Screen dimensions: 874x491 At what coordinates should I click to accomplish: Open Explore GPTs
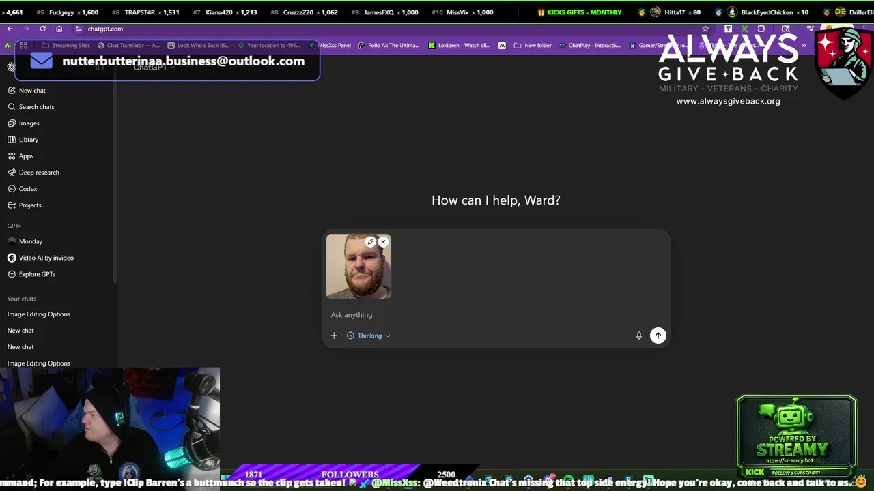tap(31, 274)
